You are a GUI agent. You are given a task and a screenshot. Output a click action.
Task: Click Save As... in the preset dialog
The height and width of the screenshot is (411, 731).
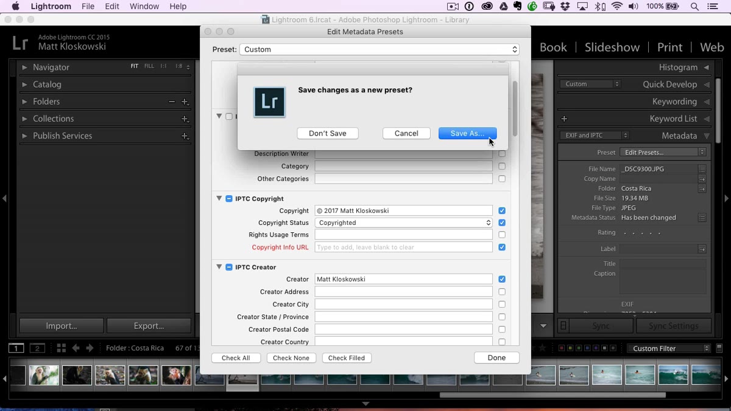click(467, 133)
